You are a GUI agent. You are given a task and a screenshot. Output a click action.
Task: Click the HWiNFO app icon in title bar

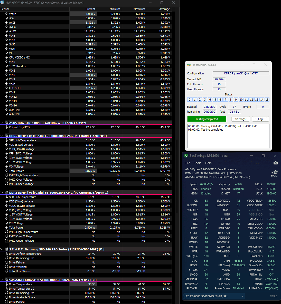(2, 3)
